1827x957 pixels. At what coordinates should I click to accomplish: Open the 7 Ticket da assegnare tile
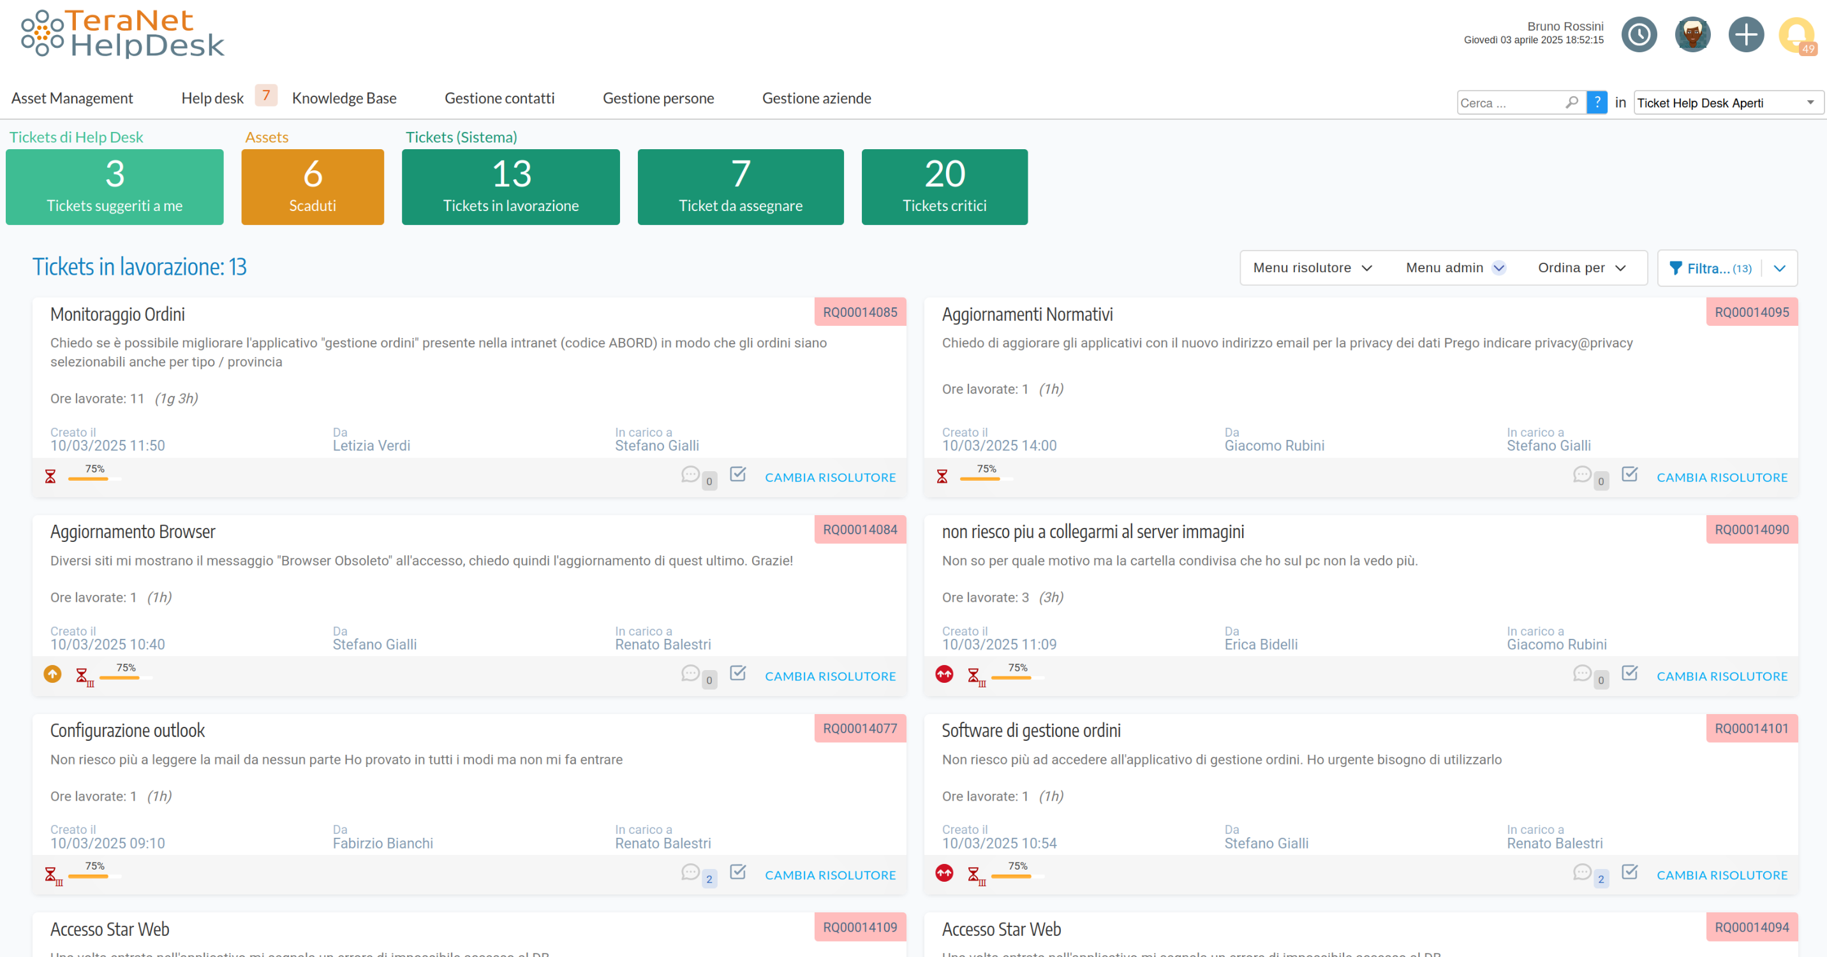click(741, 186)
